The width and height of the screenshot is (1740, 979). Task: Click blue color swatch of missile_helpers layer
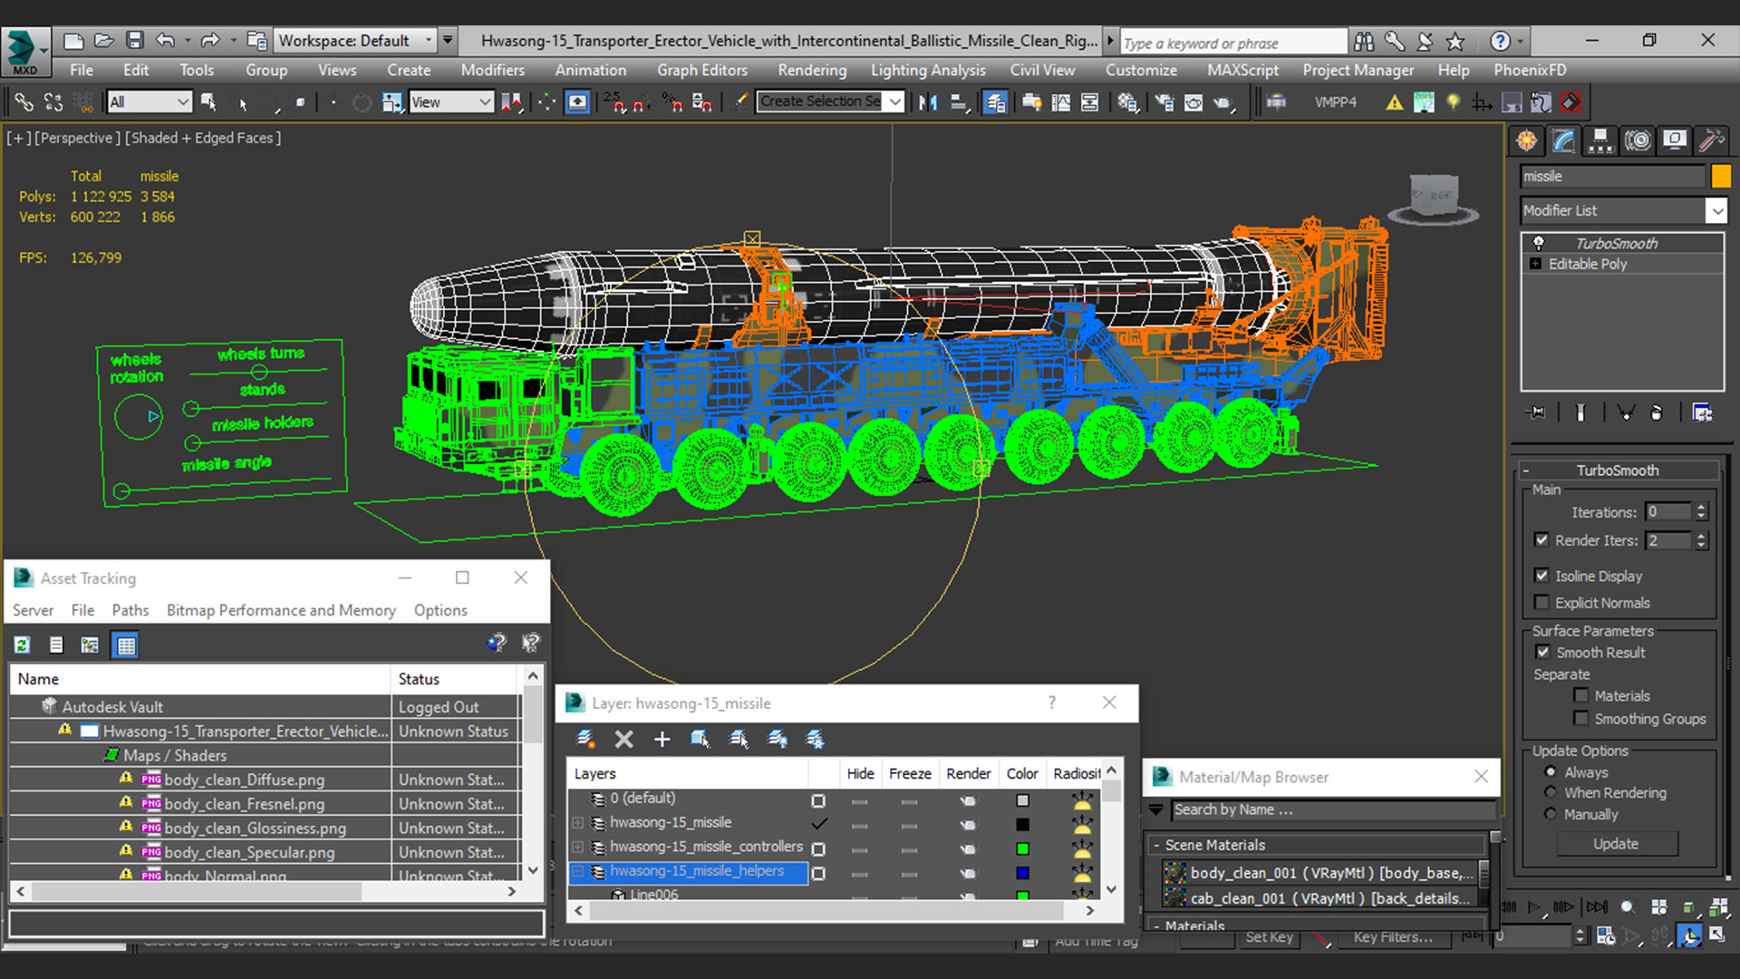(x=1022, y=873)
